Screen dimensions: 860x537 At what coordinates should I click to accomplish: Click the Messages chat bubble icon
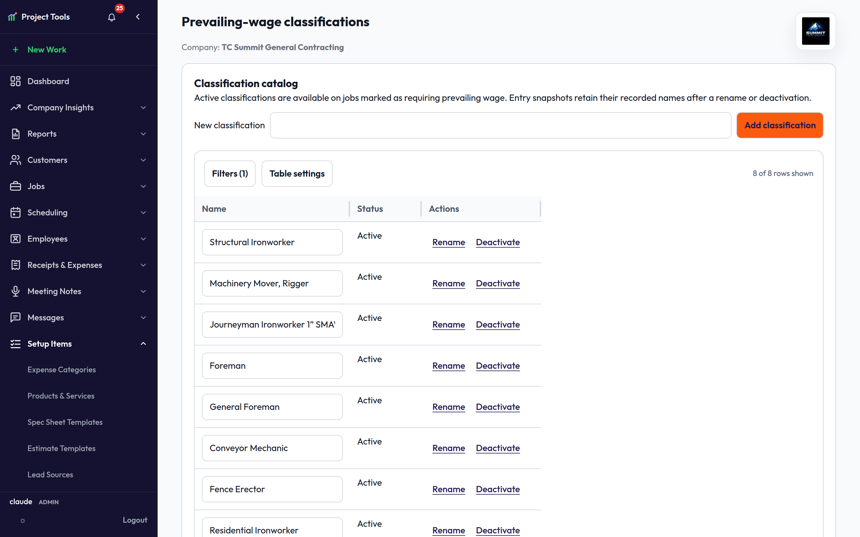[x=15, y=317]
